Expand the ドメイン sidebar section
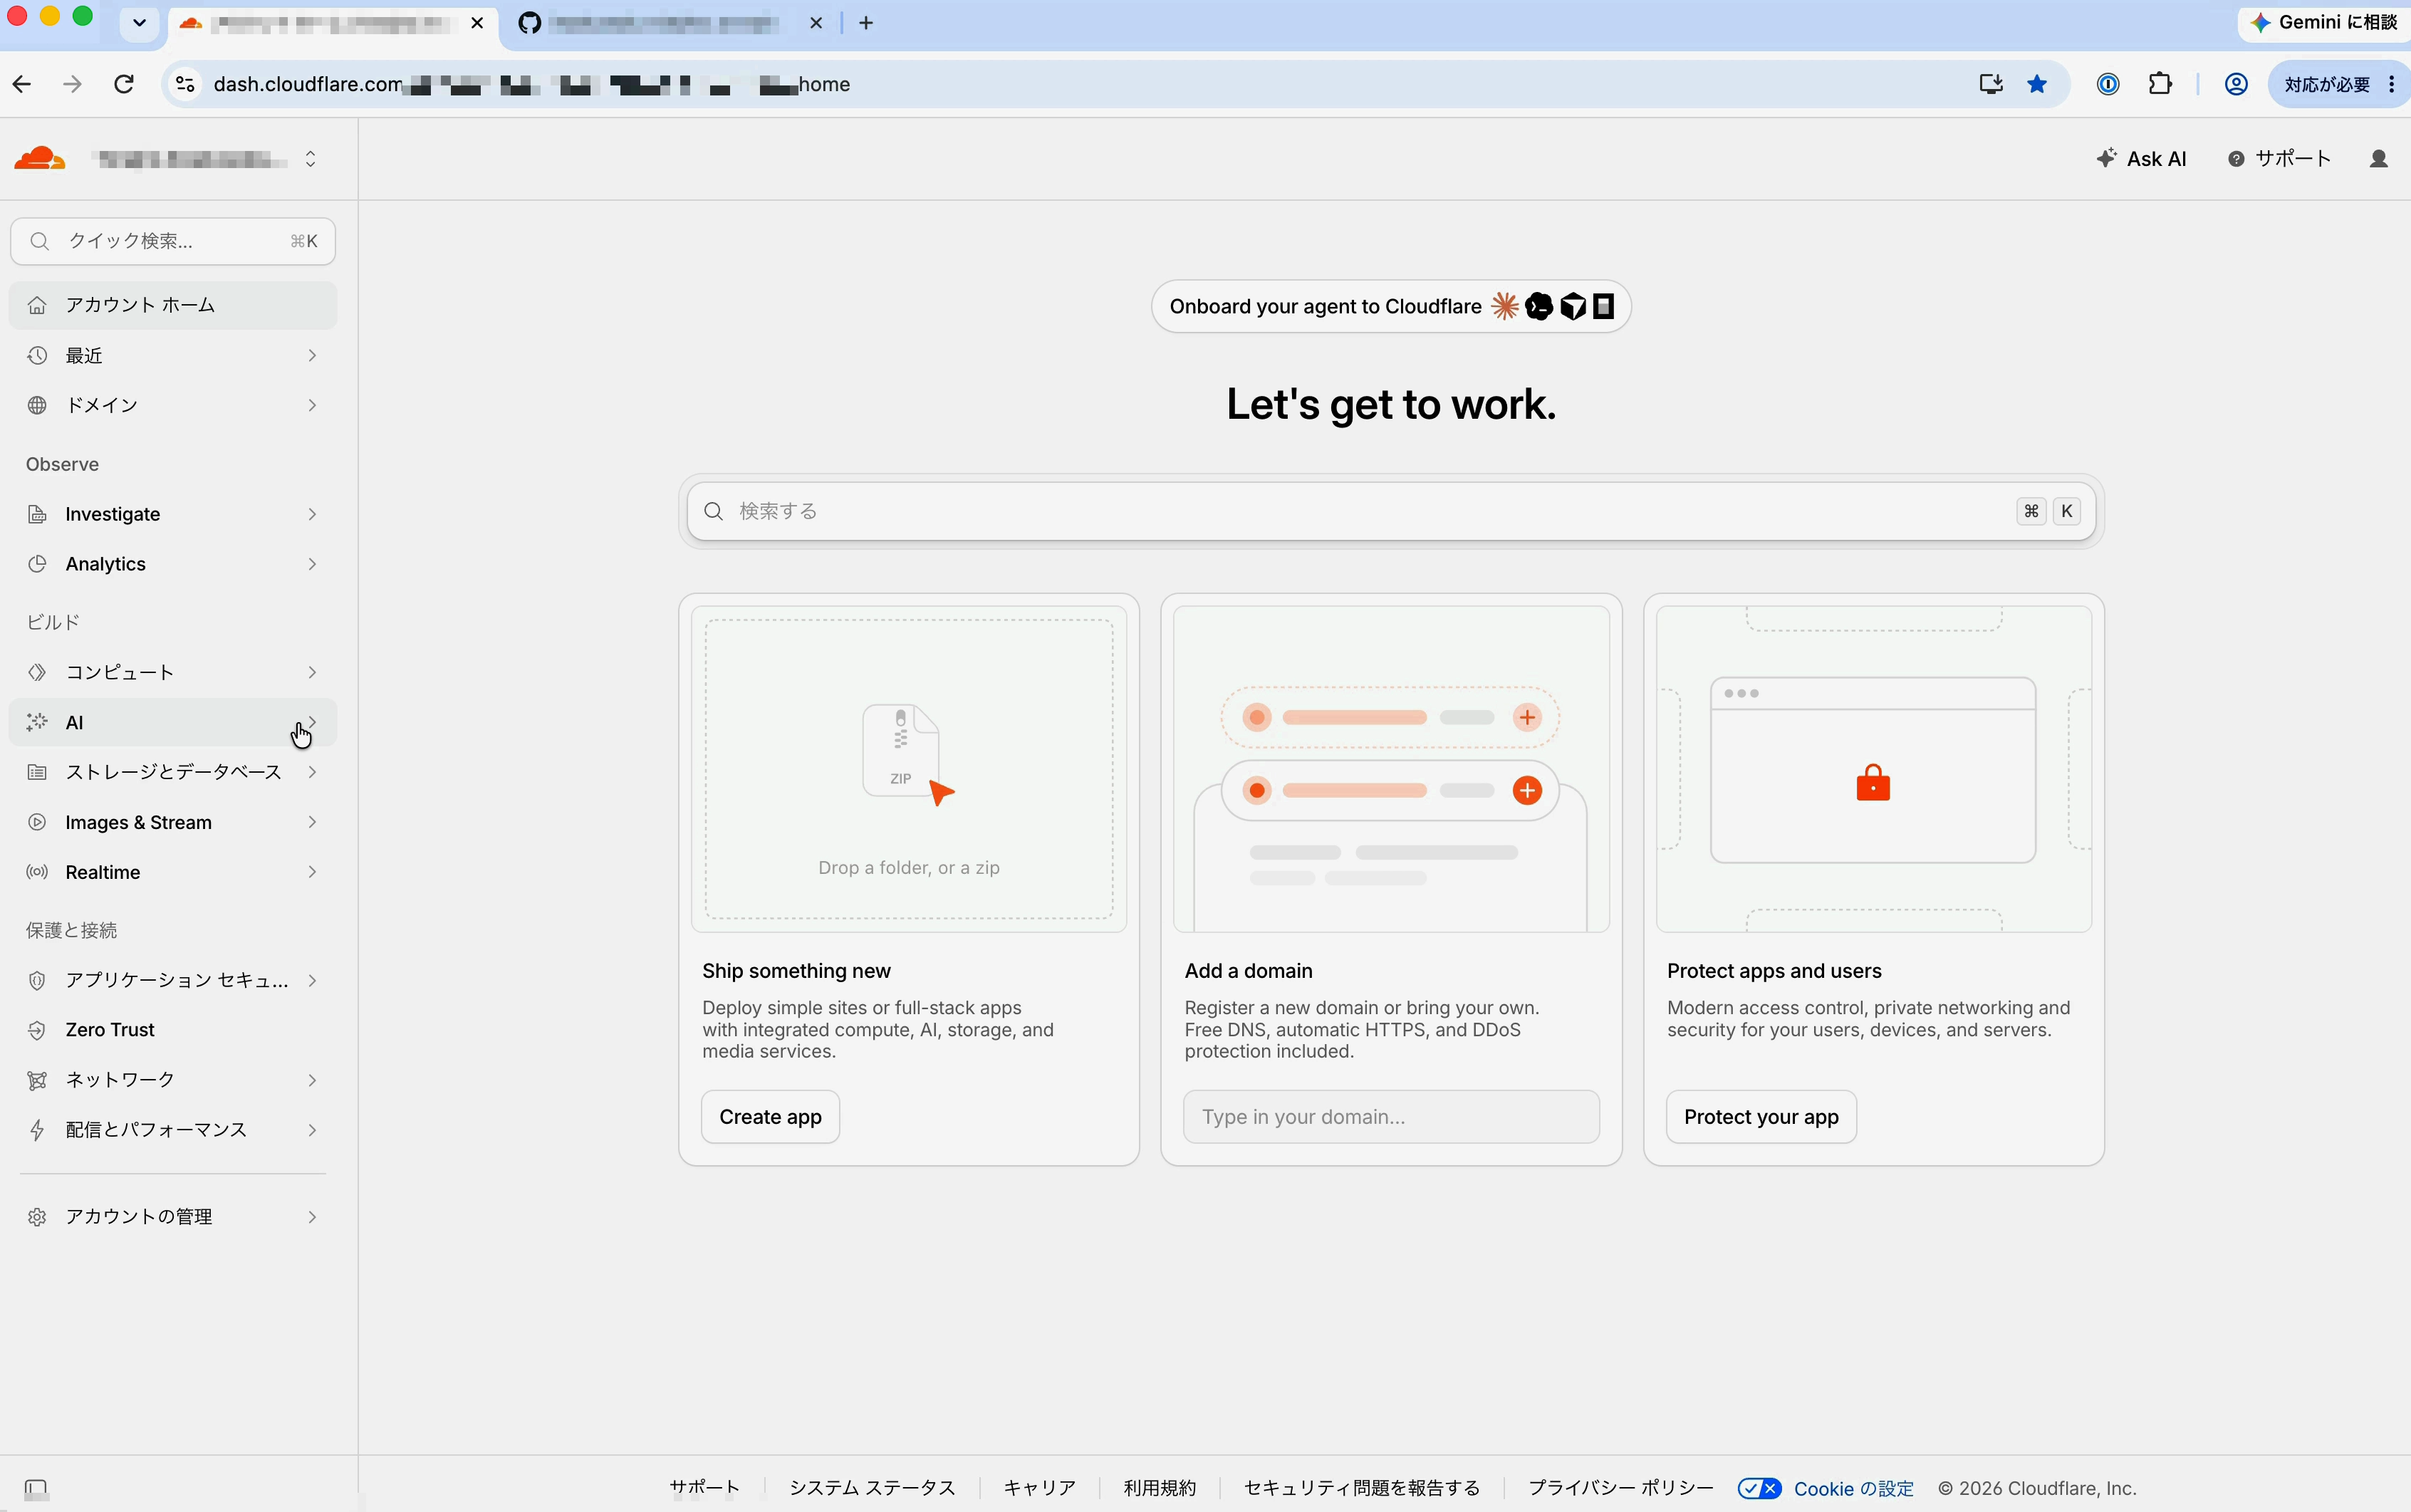The image size is (2411, 1512). 173,405
